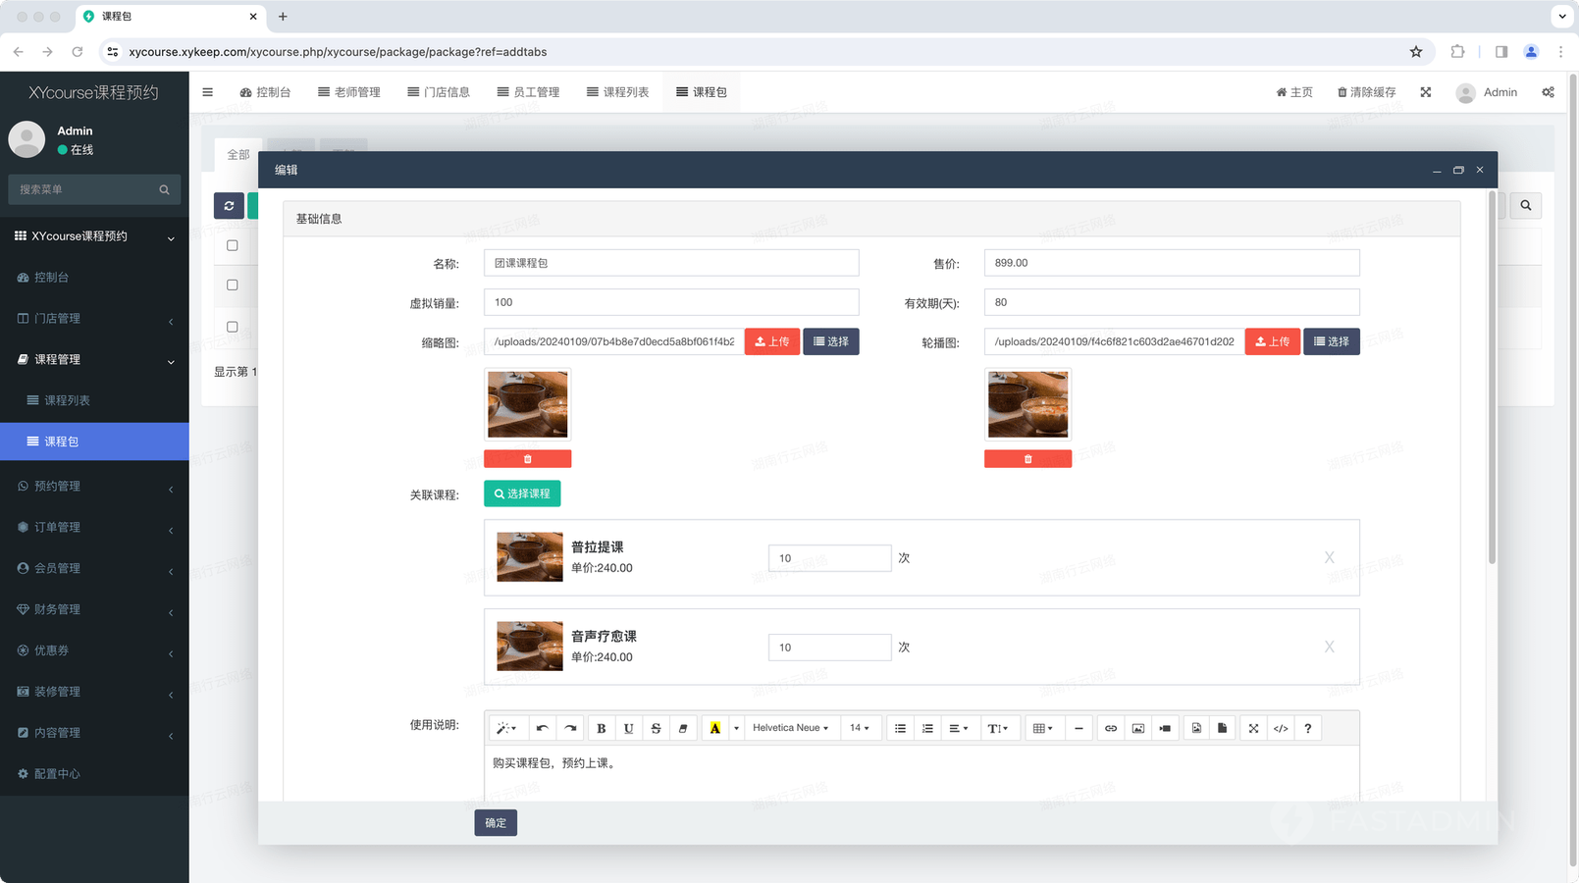The image size is (1579, 883).
Task: Apply underline in the editor toolbar
Action: pyautogui.click(x=628, y=728)
